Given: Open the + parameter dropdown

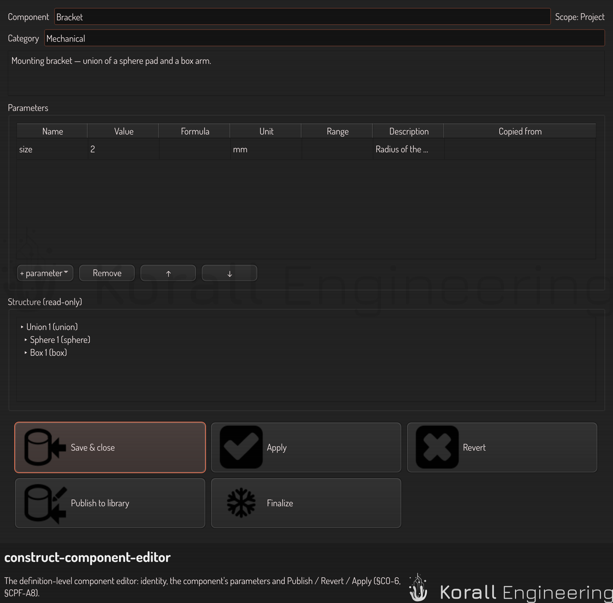Looking at the screenshot, I should 45,273.
